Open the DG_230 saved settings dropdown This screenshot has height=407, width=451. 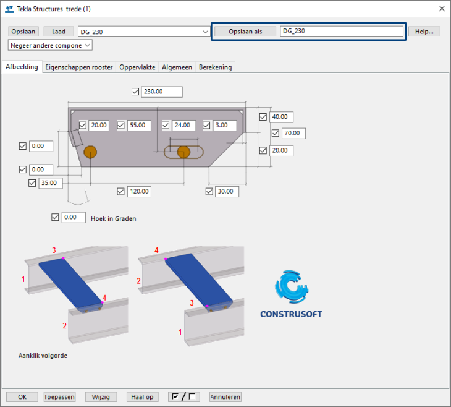(206, 32)
